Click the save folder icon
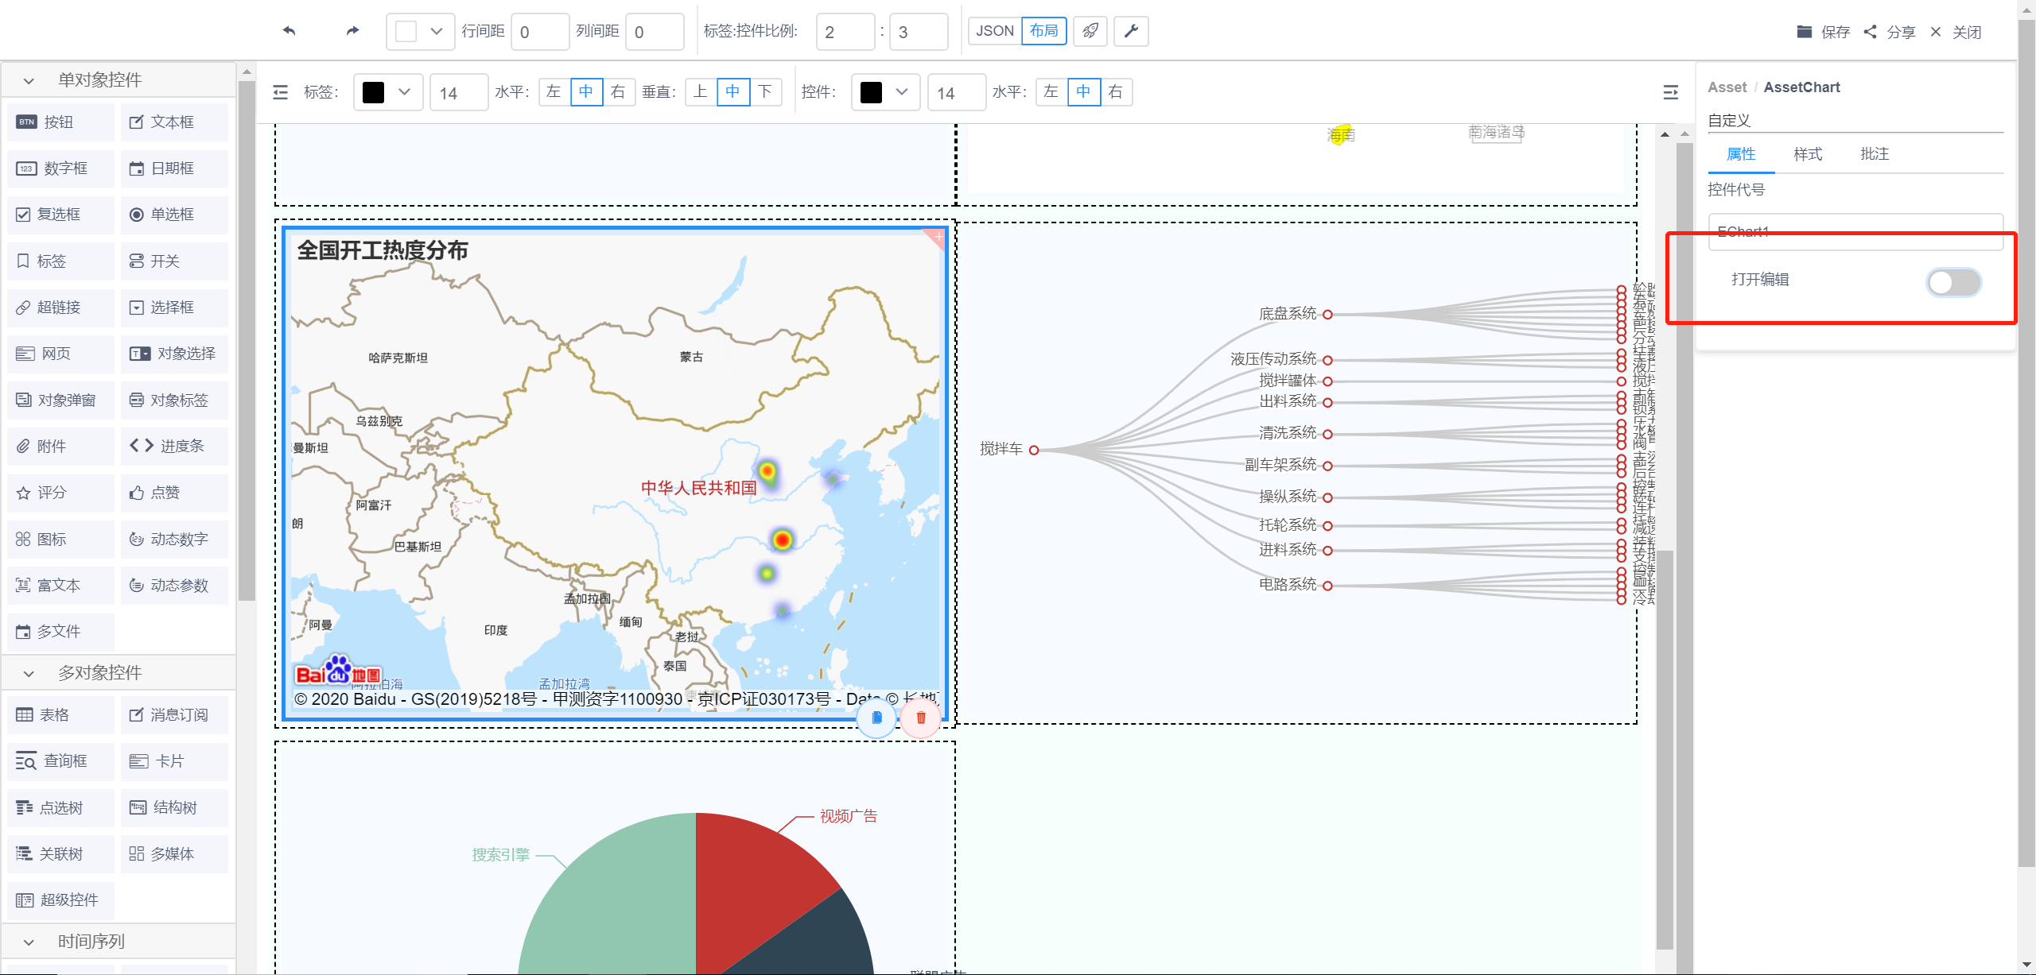2036x975 pixels. click(x=1805, y=32)
